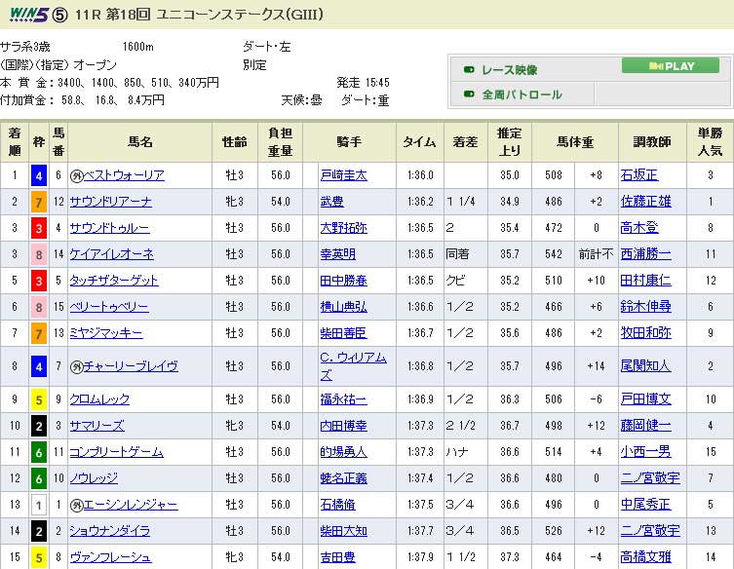The width and height of the screenshot is (734, 569).
Task: Open horse エーシンレンジャー page
Action: (x=131, y=505)
